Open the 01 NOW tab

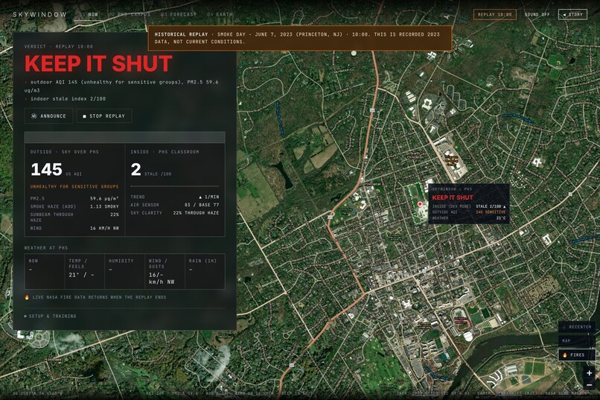point(89,15)
